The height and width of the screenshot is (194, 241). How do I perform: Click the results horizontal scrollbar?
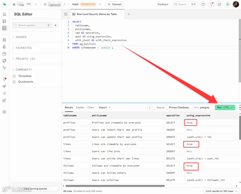coord(115,186)
